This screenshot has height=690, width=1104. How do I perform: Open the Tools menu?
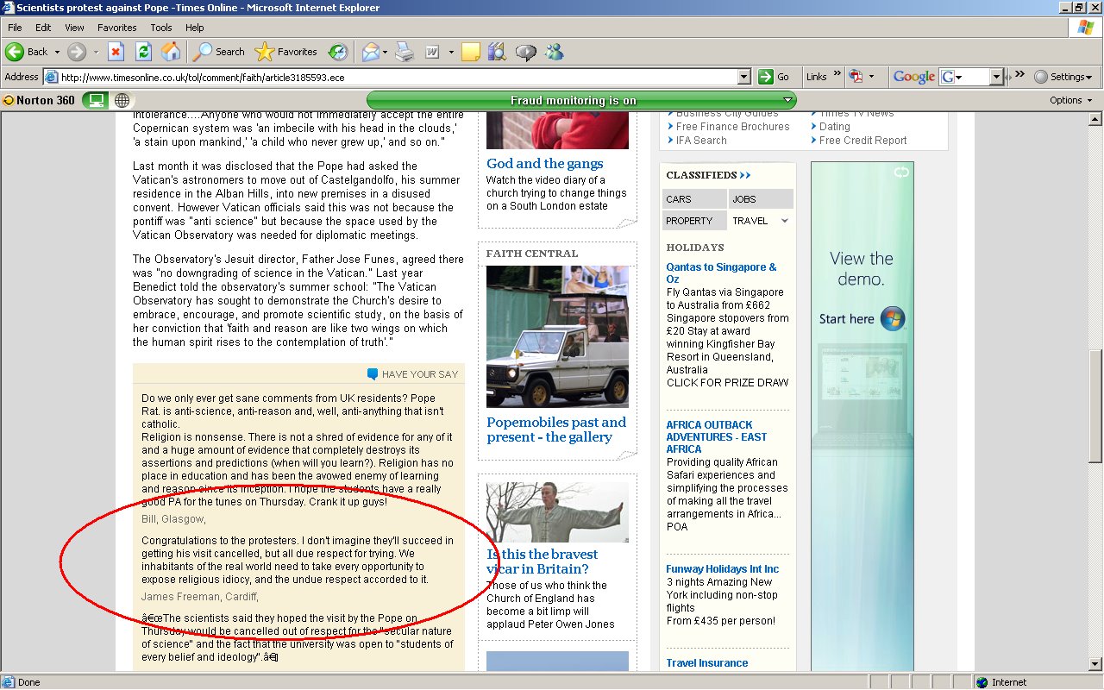point(161,28)
